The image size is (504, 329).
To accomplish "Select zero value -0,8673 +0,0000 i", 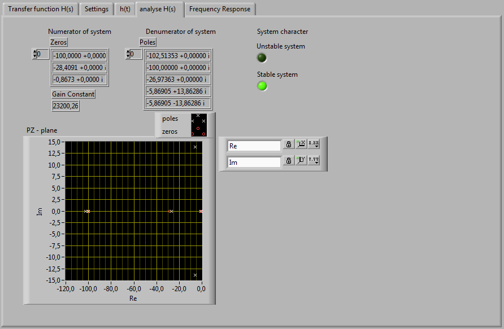I will click(x=80, y=80).
